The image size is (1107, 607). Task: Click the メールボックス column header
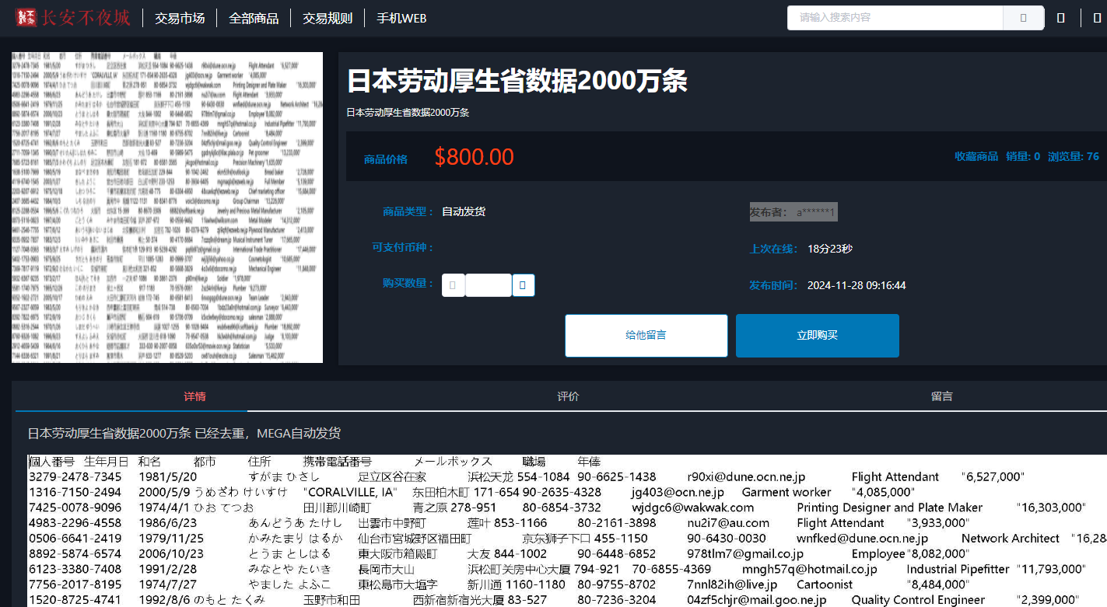[x=453, y=462]
